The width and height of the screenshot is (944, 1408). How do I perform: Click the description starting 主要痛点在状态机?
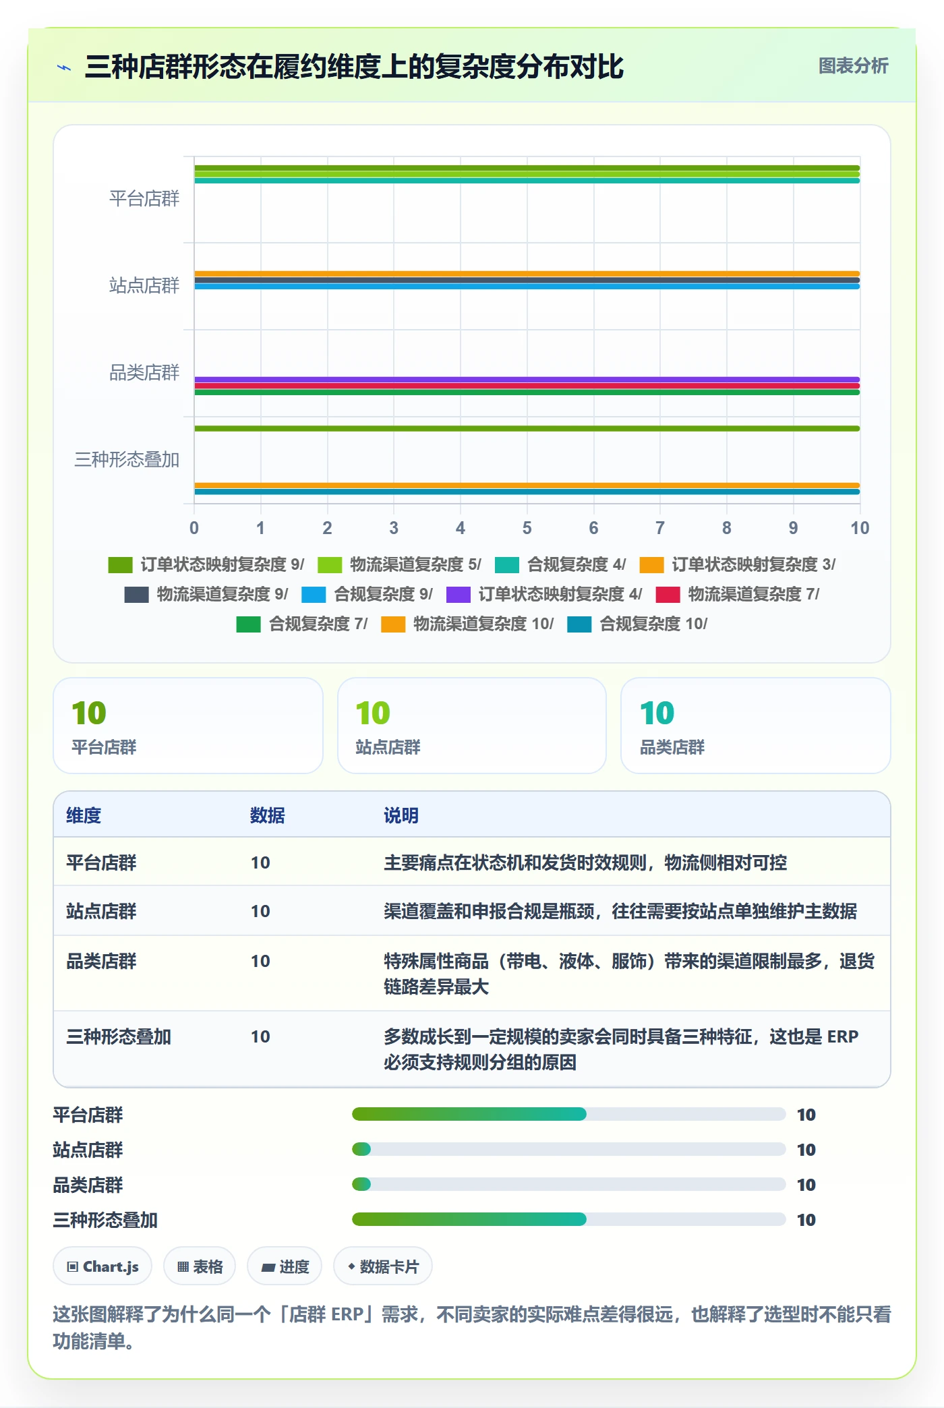point(585,862)
